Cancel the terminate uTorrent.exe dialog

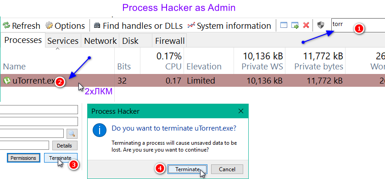click(x=227, y=169)
